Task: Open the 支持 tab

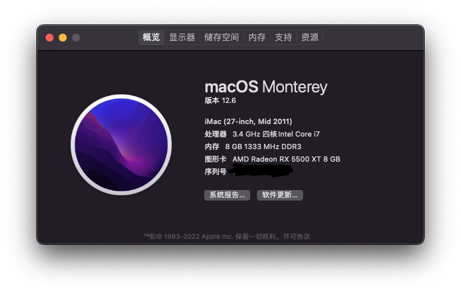Action: point(283,38)
